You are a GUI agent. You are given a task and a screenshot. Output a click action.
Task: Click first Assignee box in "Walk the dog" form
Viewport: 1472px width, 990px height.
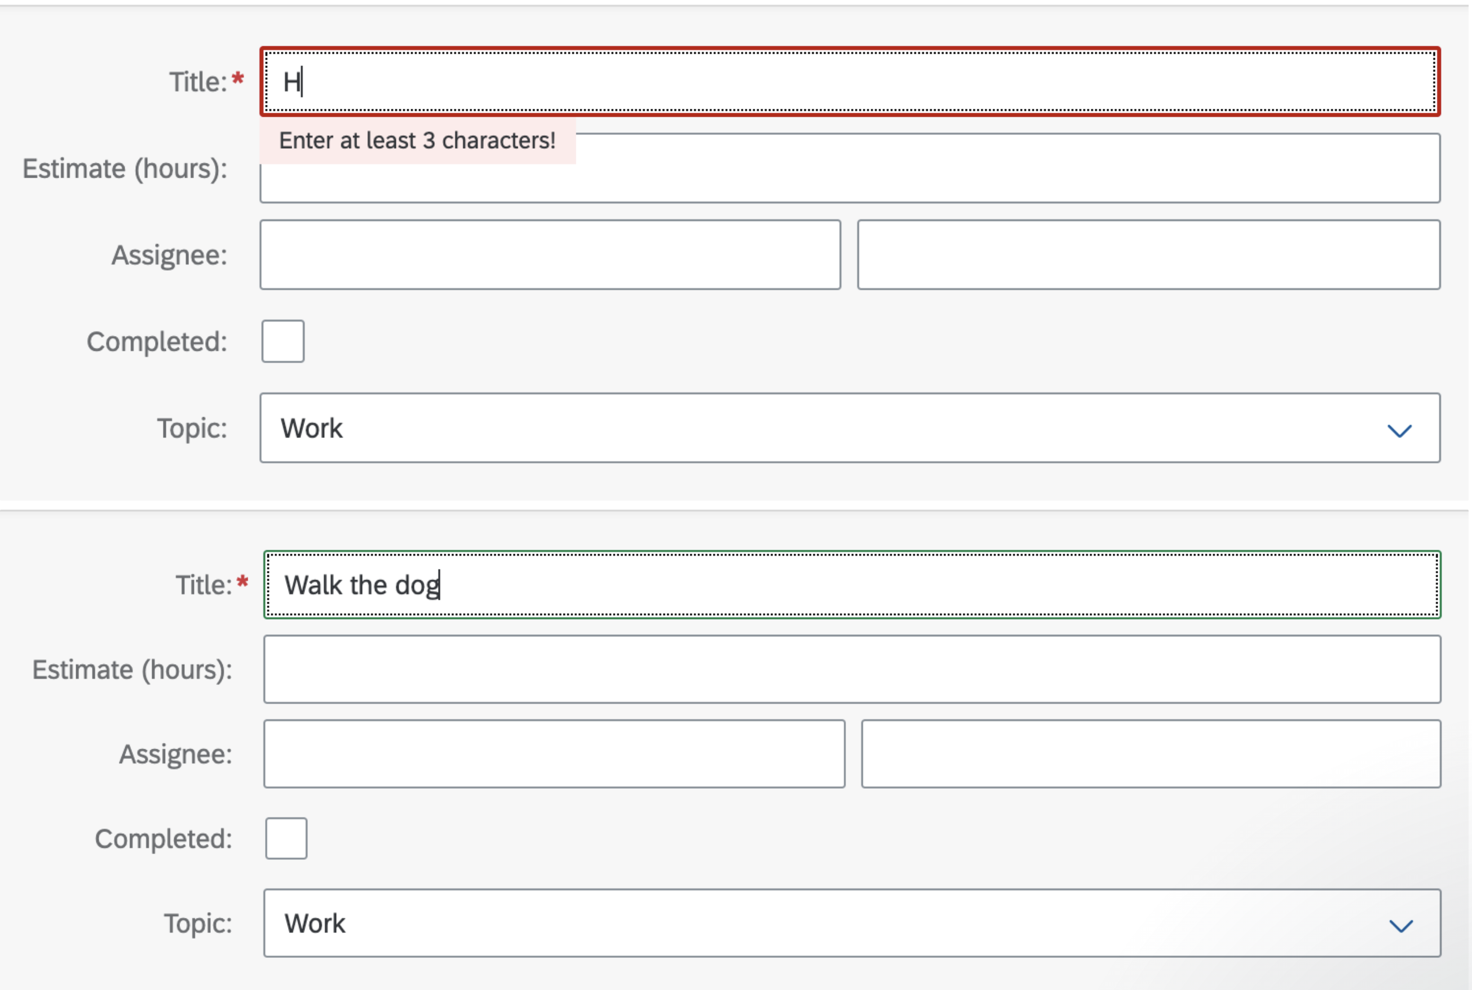(x=554, y=754)
